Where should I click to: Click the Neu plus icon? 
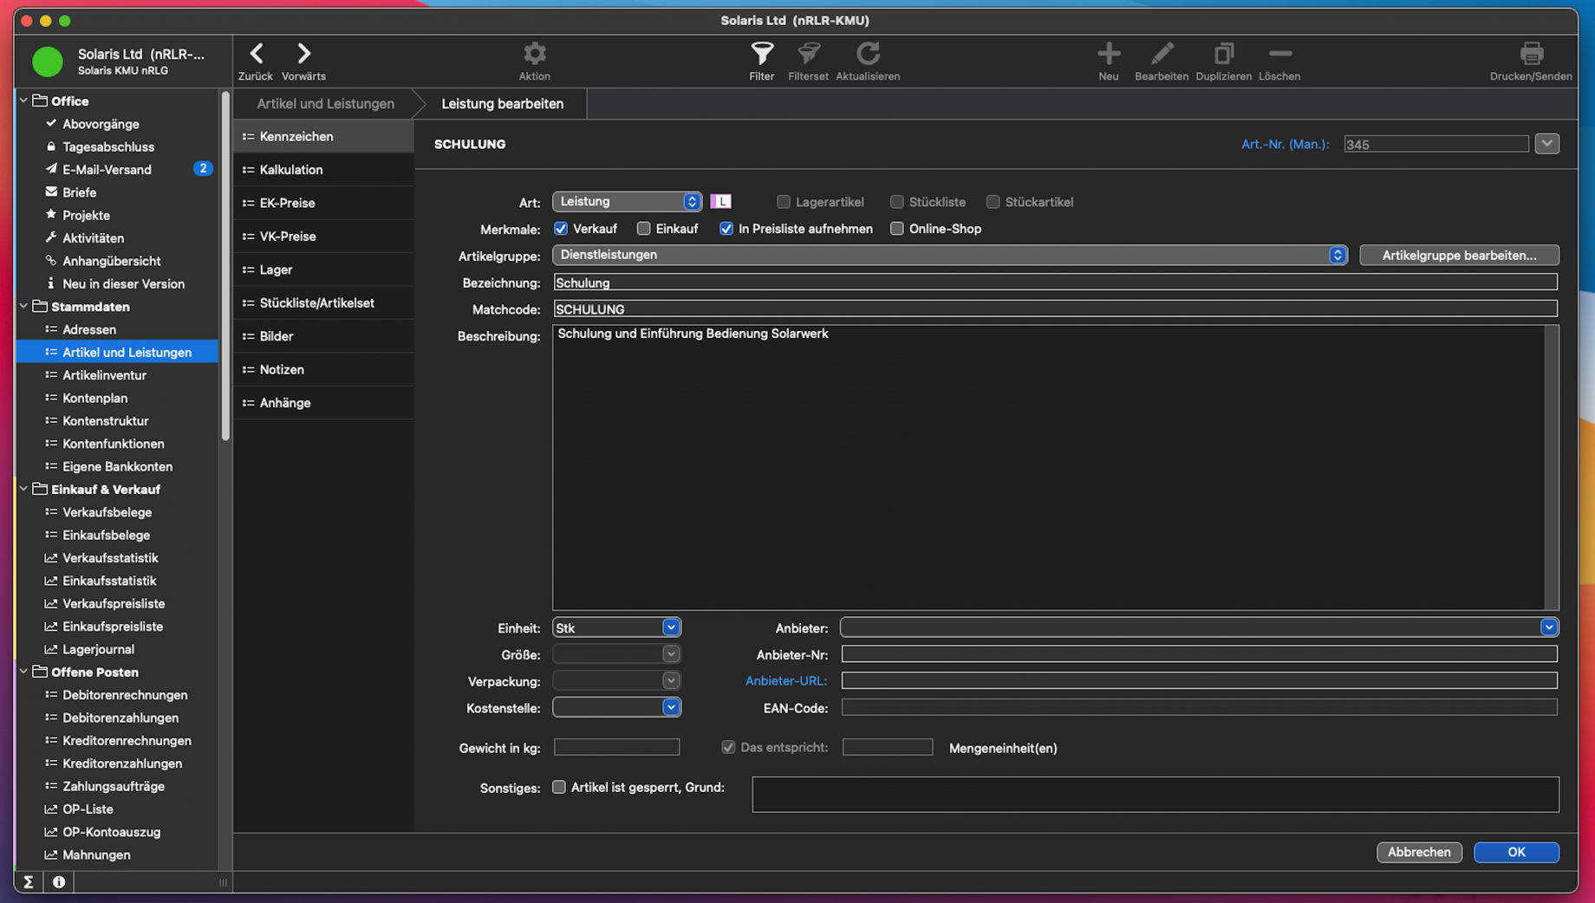1108,54
